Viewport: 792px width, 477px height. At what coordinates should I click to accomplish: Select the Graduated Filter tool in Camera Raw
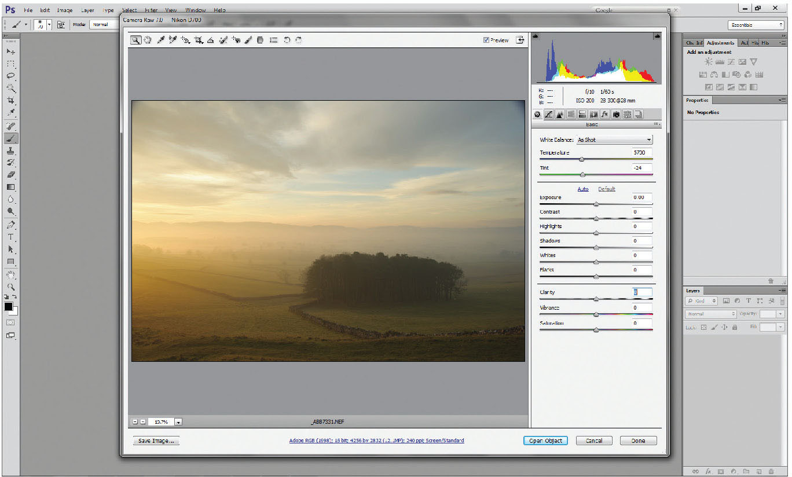[x=261, y=40]
